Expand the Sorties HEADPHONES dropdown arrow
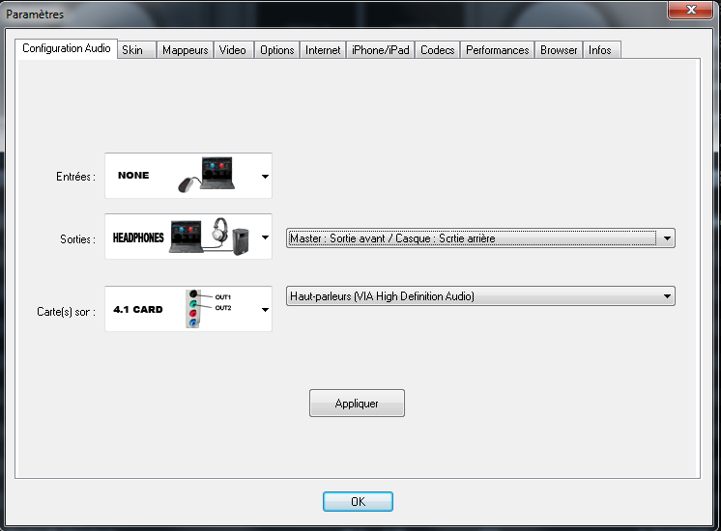721x531 pixels. [265, 238]
